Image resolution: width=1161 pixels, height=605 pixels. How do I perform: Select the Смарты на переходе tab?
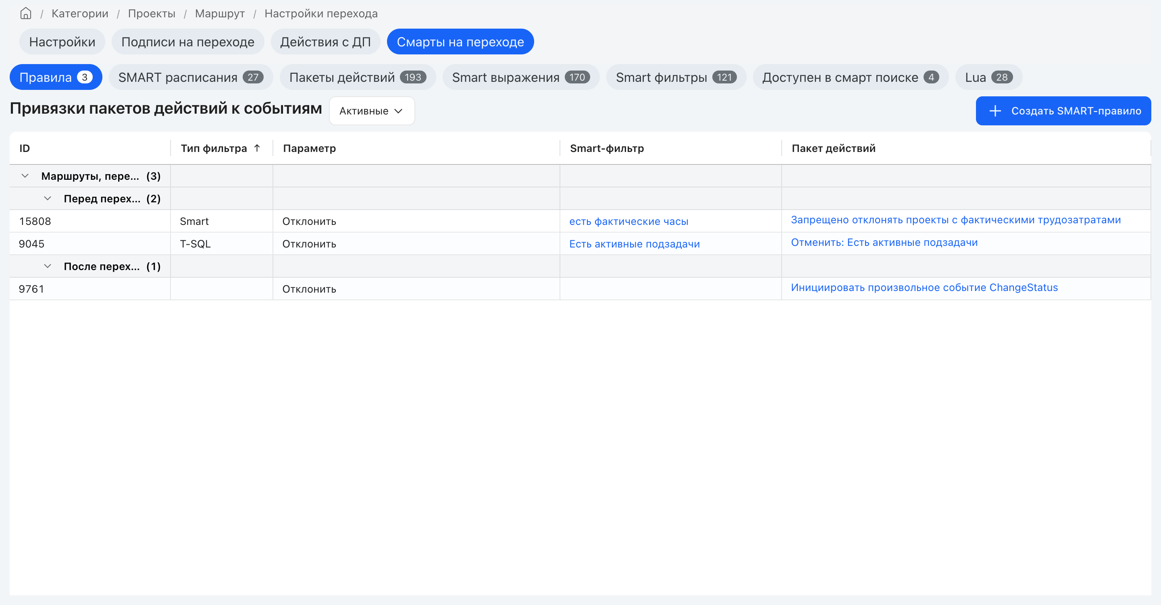460,42
